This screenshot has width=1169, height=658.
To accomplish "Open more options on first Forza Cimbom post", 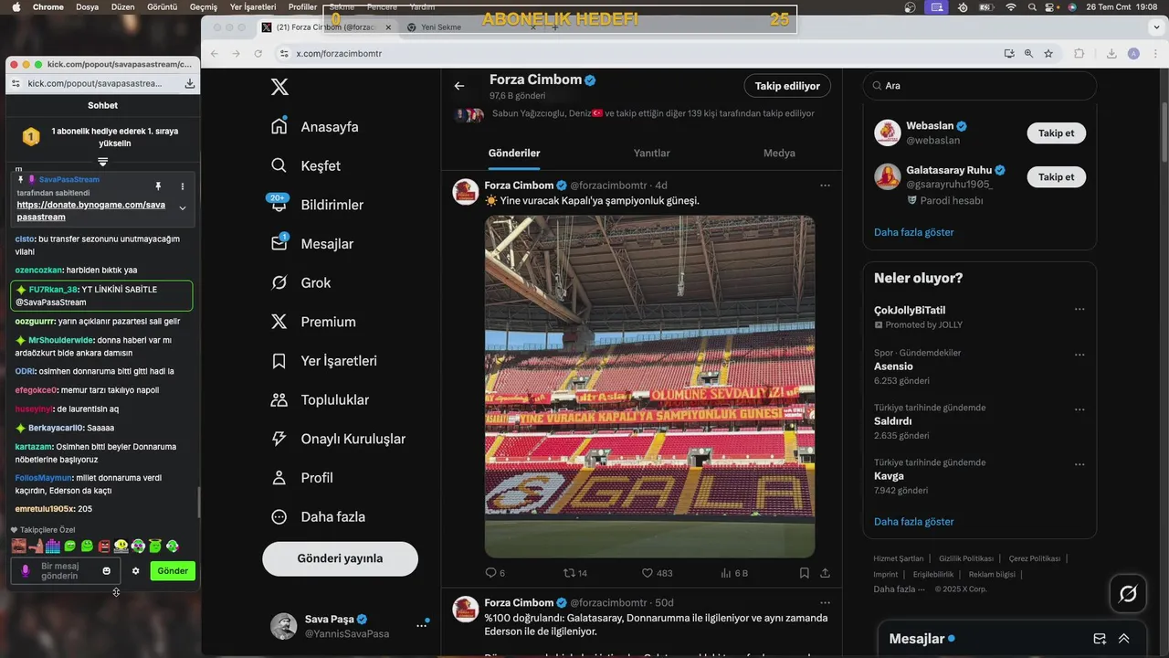I will pos(825,186).
